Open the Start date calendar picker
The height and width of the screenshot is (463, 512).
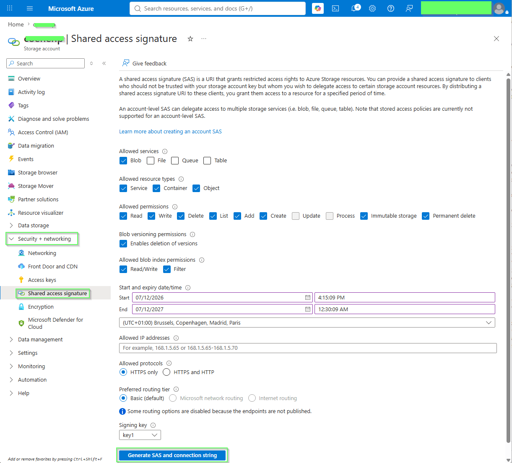[x=308, y=297]
